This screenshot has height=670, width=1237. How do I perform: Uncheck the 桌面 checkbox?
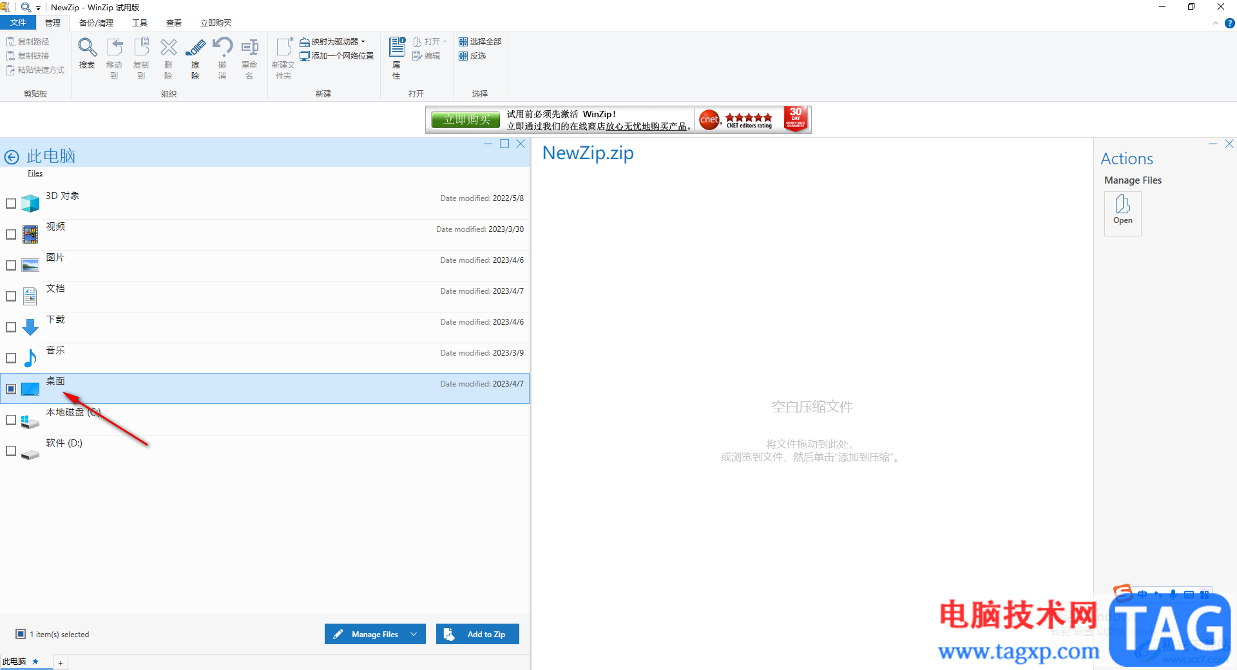coord(11,389)
